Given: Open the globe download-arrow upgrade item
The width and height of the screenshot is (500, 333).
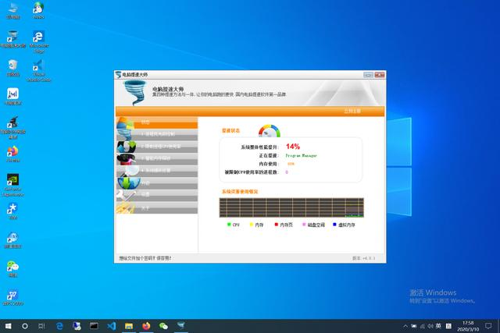Looking at the screenshot, I should 157,183.
